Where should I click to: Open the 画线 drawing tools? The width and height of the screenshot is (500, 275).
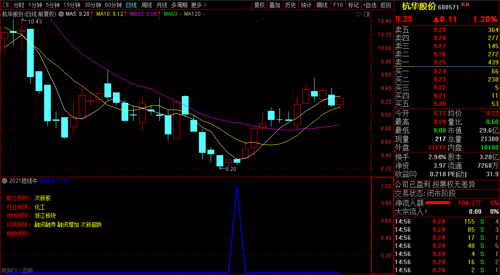click(x=322, y=5)
